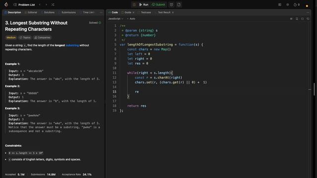Screen dimensions: 317x178
Task: Click the 'Constraints:' heading
Action: pyautogui.click(x=13, y=146)
